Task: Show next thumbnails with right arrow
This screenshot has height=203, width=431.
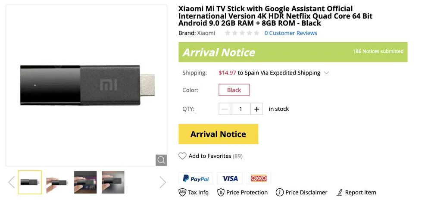Action: coord(162,182)
